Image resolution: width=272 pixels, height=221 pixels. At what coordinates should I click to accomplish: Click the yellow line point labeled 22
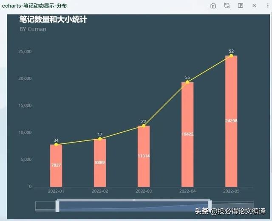click(x=144, y=126)
